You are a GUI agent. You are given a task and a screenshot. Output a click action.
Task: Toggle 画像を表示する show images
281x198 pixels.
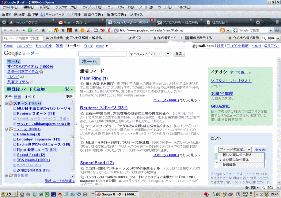click(x=198, y=38)
